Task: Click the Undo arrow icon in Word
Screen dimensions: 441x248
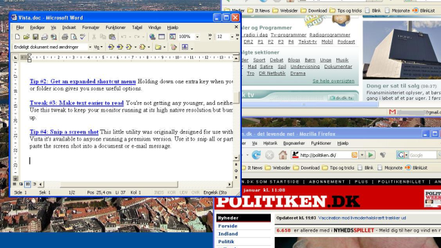Action: click(x=123, y=37)
